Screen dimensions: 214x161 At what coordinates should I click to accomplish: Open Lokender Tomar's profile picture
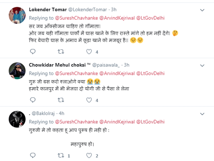click(17, 15)
